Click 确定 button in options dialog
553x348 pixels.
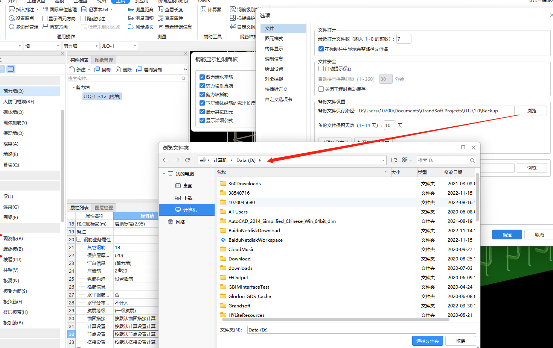[x=507, y=235]
